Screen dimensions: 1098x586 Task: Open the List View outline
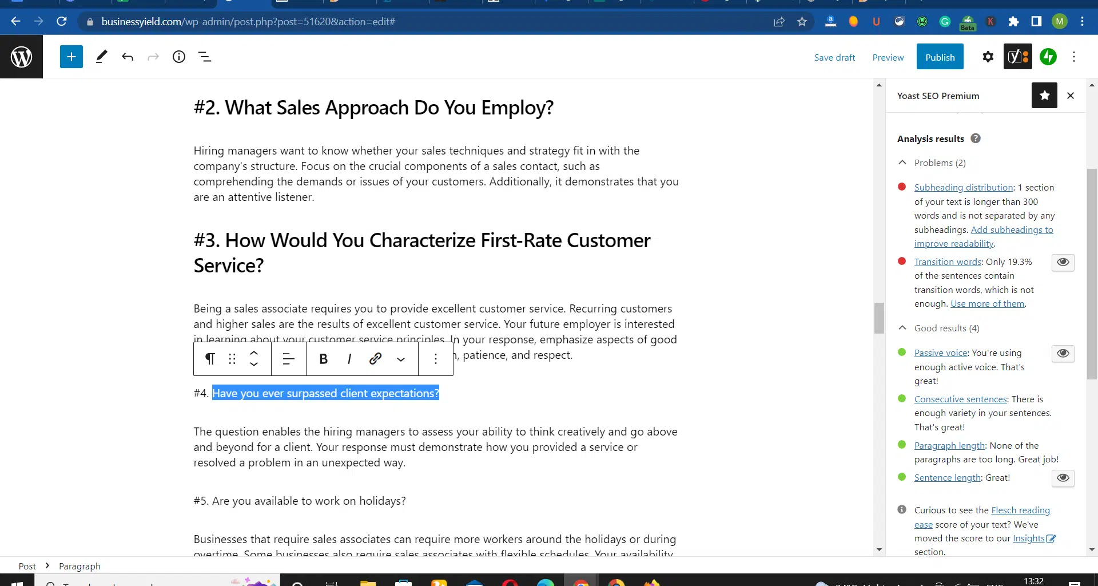(x=205, y=57)
